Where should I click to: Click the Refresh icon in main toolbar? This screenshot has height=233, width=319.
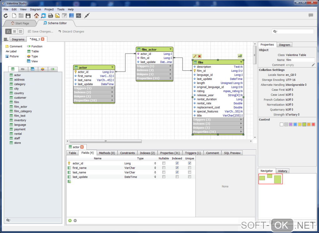coord(6,16)
